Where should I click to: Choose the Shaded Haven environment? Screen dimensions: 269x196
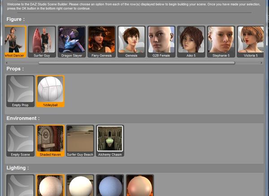pos(50,141)
